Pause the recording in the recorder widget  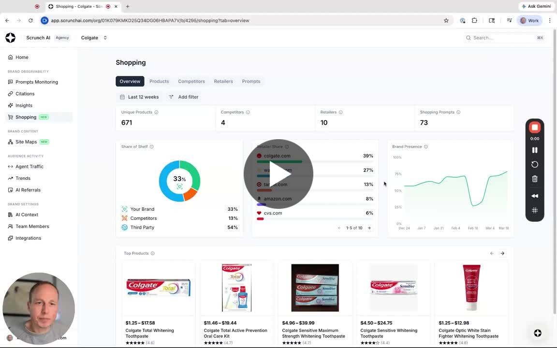pyautogui.click(x=535, y=150)
